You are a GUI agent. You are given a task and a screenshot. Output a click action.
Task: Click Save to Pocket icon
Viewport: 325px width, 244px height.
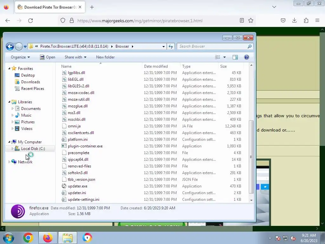(283, 20)
